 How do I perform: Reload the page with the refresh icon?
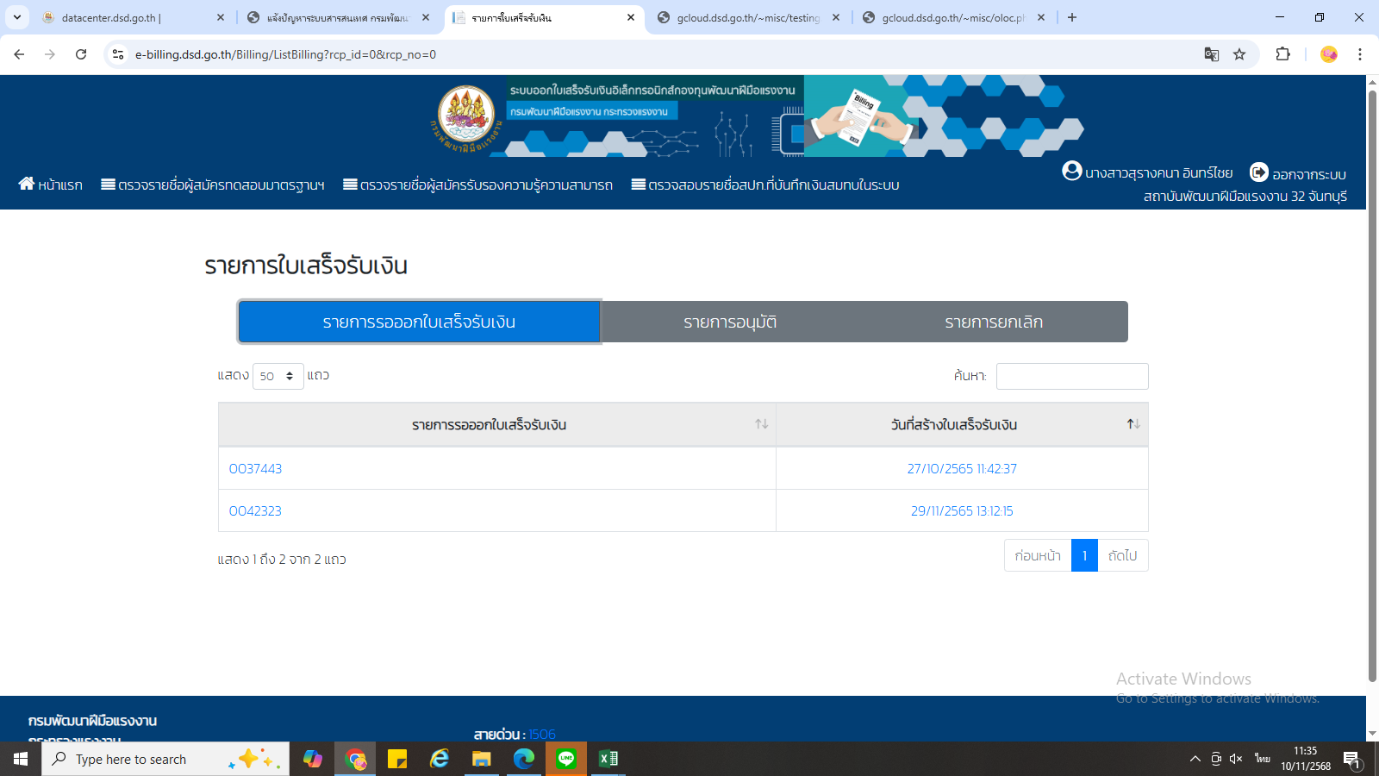coord(81,54)
